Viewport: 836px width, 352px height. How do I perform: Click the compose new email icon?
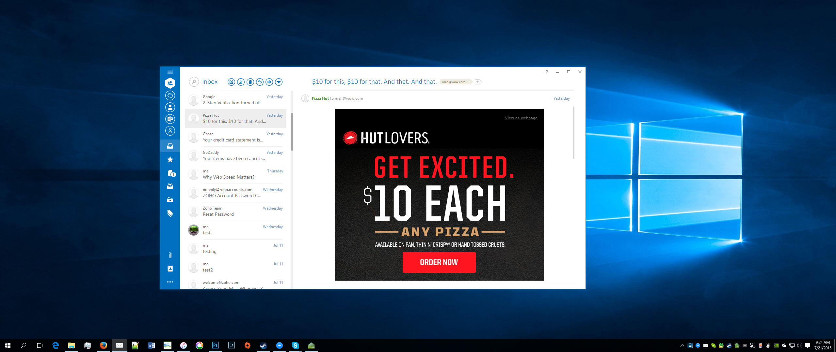point(231,82)
